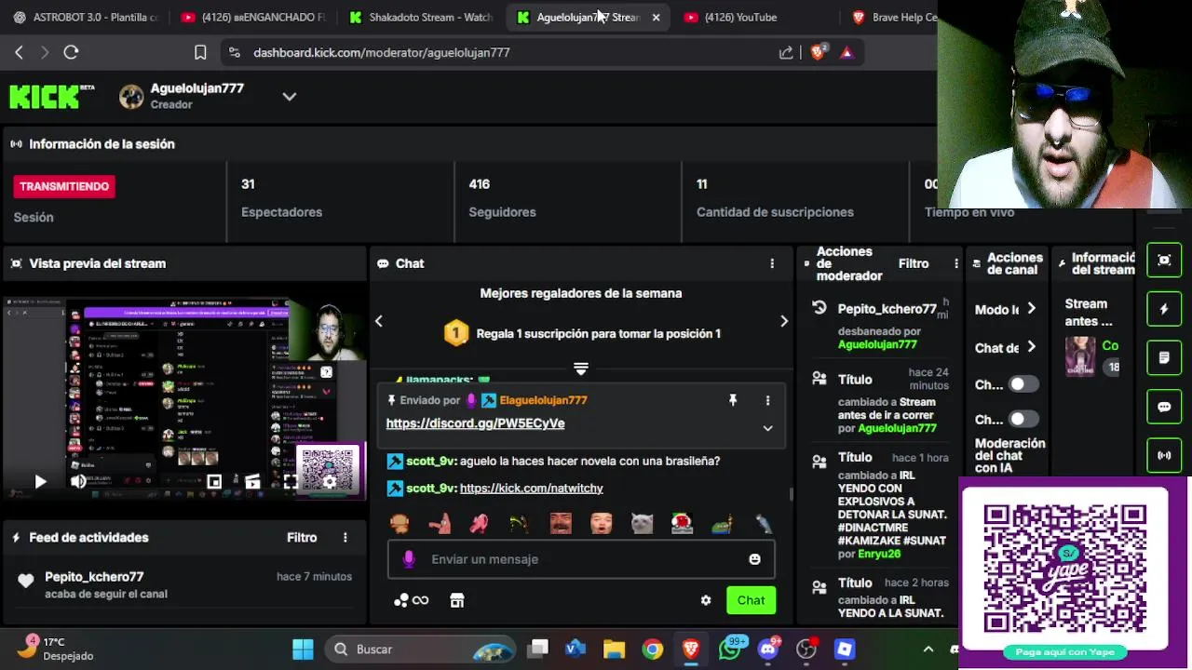
Task: Click Pepito_kchero77 in activity feed
Action: coord(94,577)
